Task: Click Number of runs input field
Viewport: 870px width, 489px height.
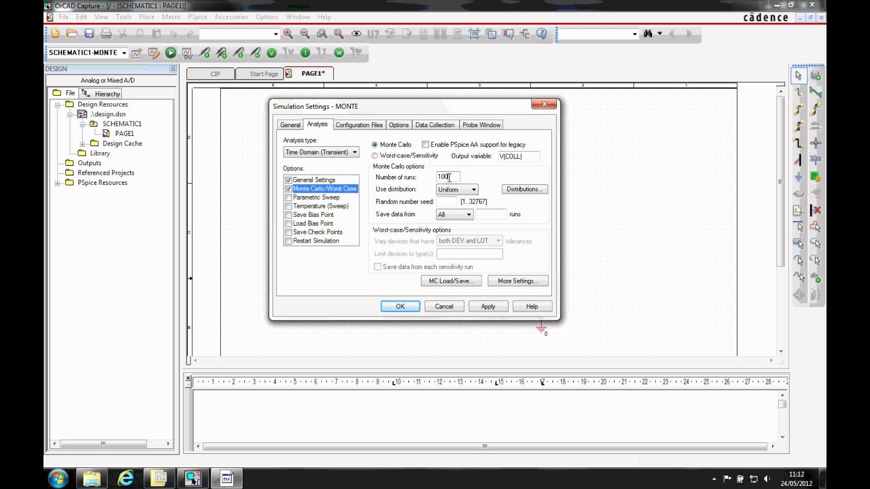Action: pos(449,177)
